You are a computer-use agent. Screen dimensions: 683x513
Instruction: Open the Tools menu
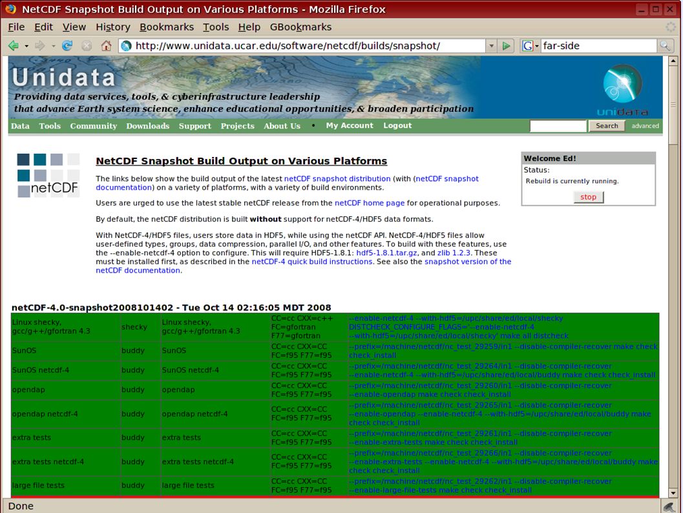[x=216, y=27]
